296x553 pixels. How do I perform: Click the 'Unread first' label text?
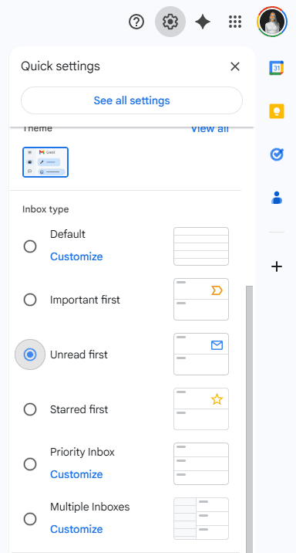pos(79,355)
